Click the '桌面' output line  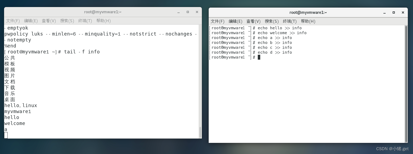click(x=10, y=100)
